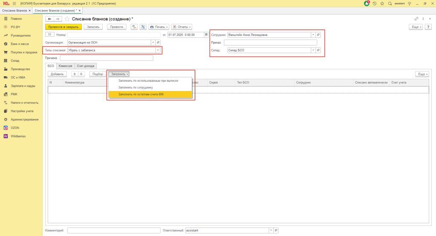Switch to БСО tab

pyautogui.click(x=51, y=66)
